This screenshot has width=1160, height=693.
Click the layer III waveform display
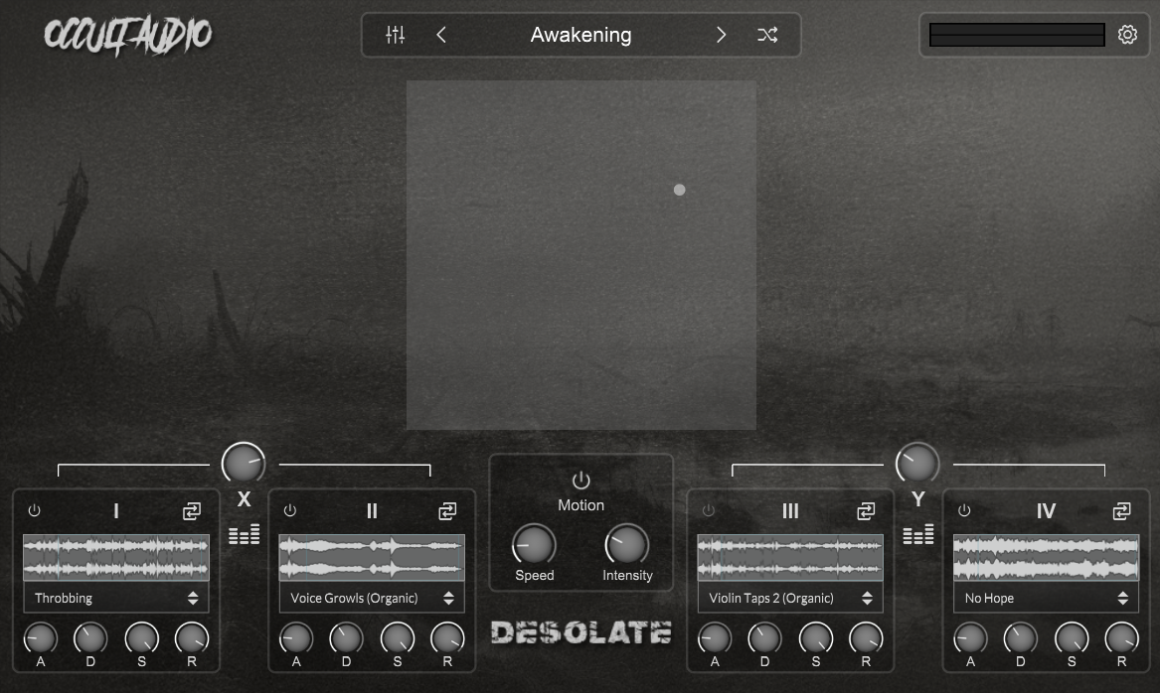790,557
